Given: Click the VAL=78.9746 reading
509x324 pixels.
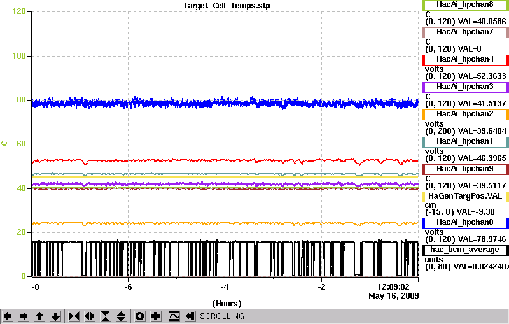Looking at the screenshot, I should click(482, 239).
